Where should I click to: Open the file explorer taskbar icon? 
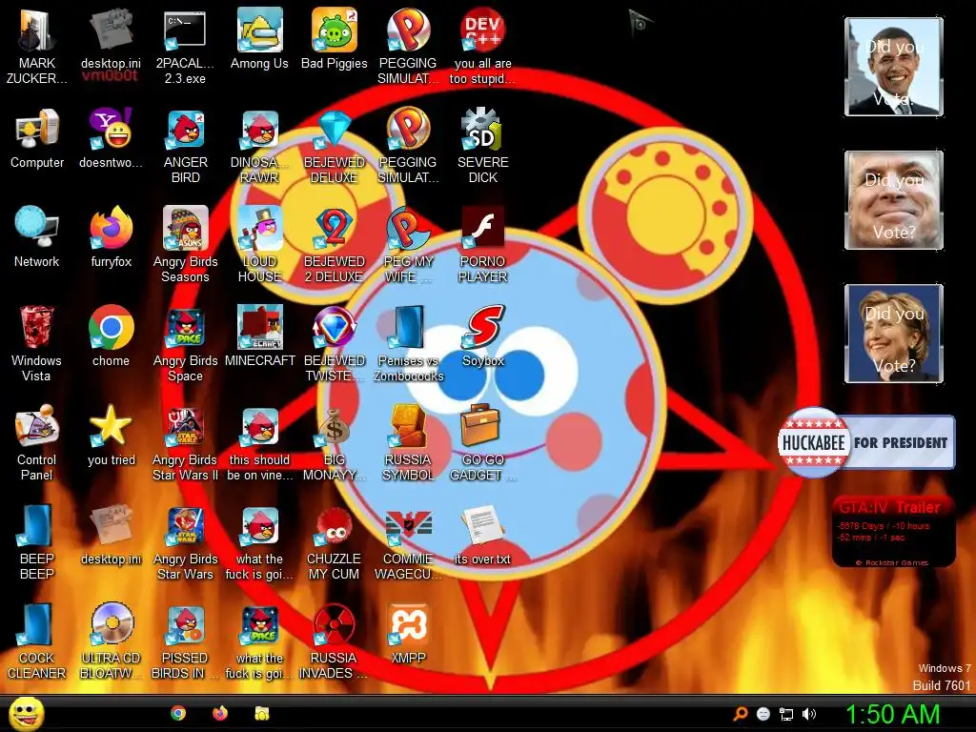pos(262,713)
